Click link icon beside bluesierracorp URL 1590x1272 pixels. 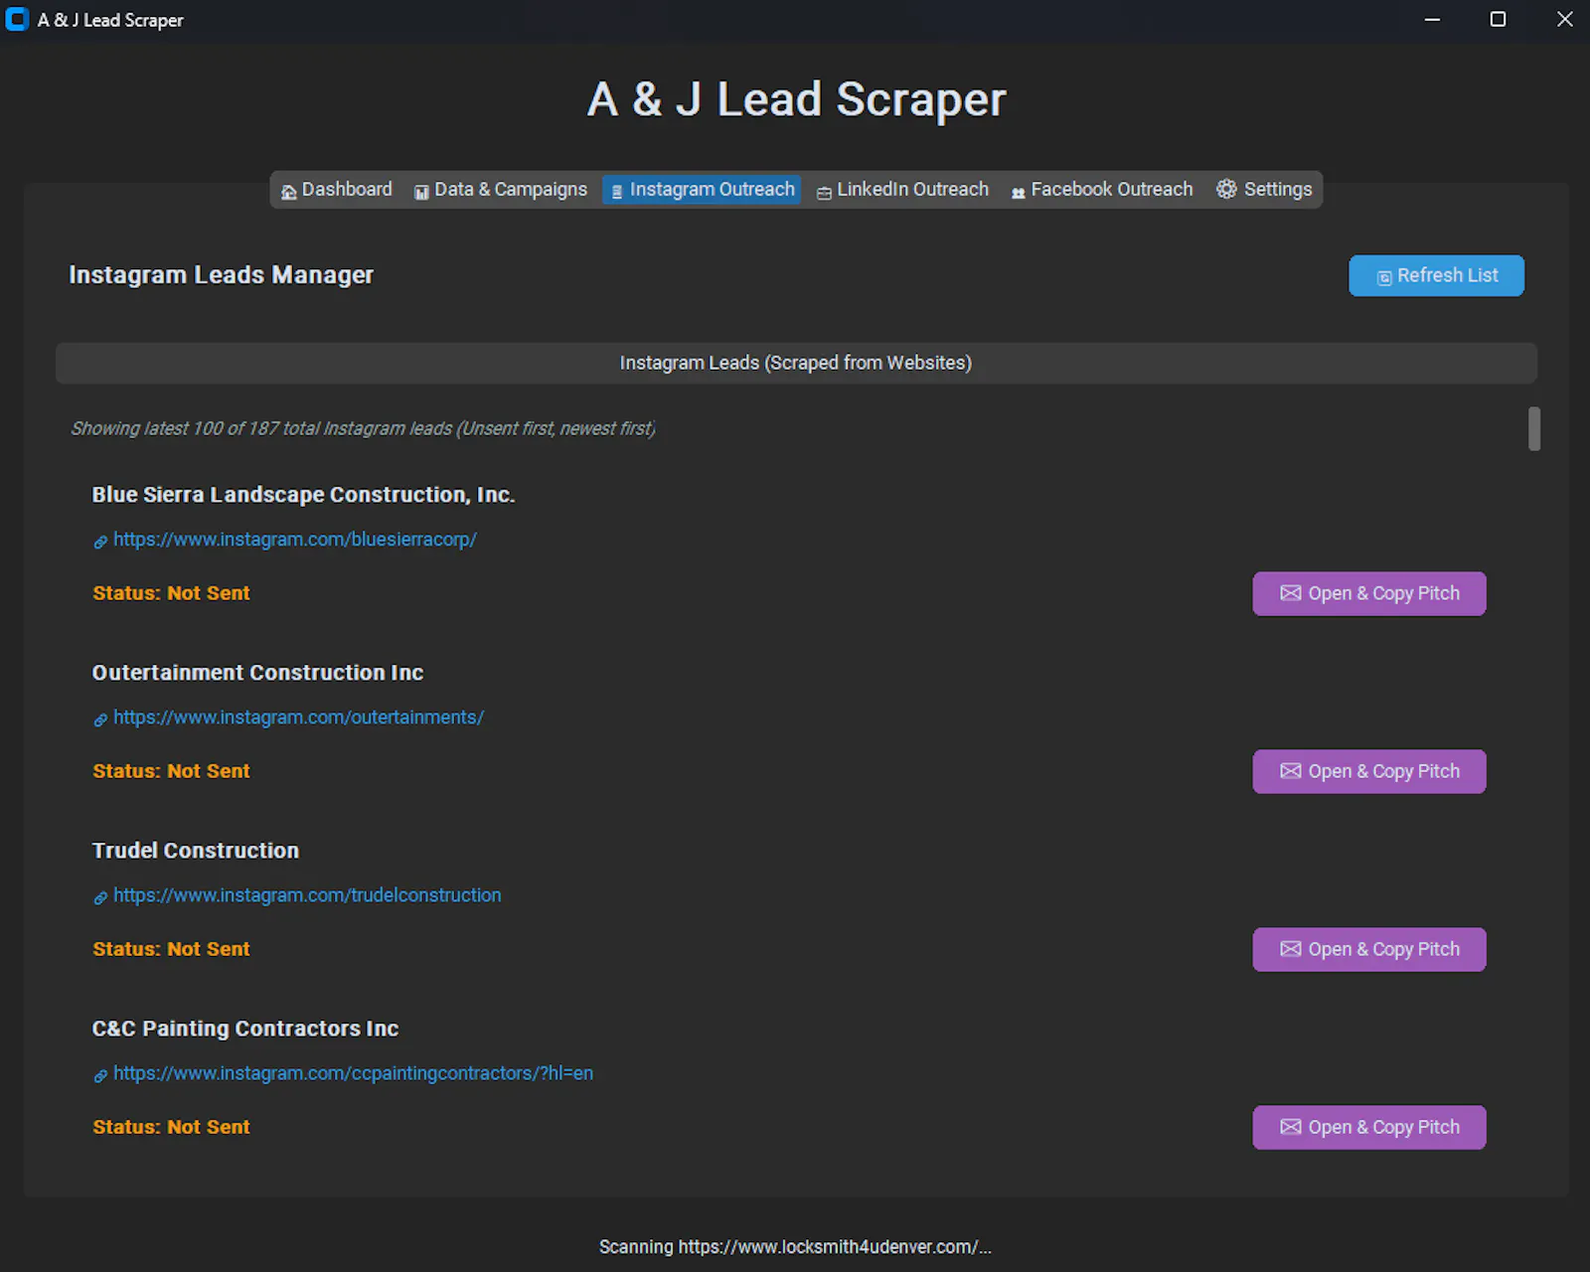coord(100,542)
